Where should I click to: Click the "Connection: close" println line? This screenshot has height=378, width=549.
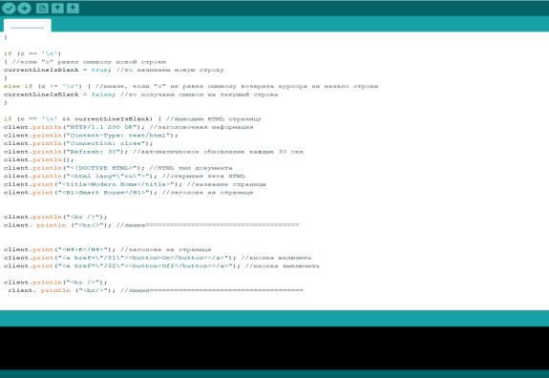point(78,143)
